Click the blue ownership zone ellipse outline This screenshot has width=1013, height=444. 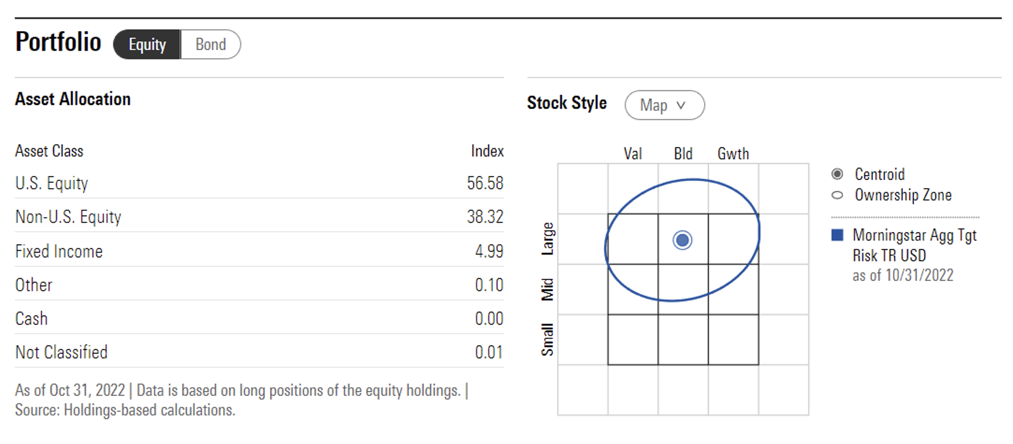tap(693, 180)
